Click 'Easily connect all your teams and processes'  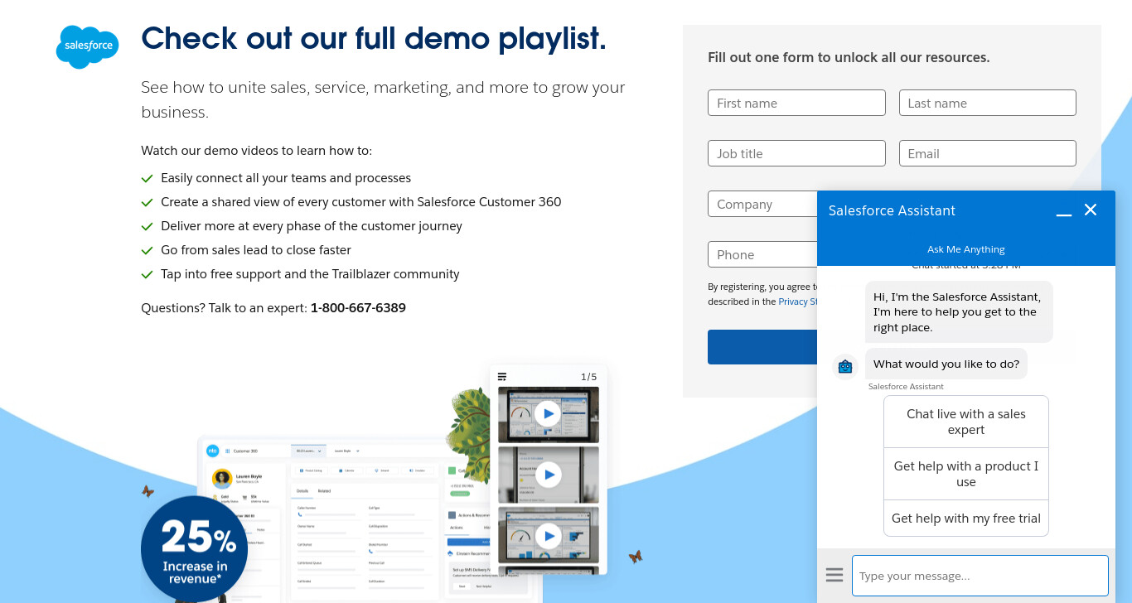click(x=286, y=178)
